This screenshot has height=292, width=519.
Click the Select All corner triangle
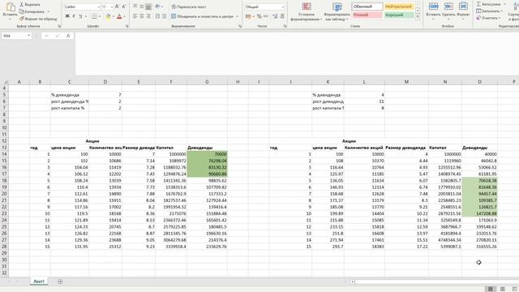pos(5,81)
